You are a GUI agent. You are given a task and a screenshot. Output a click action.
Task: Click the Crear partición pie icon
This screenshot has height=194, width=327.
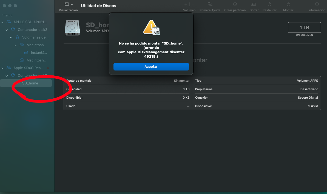point(235,4)
